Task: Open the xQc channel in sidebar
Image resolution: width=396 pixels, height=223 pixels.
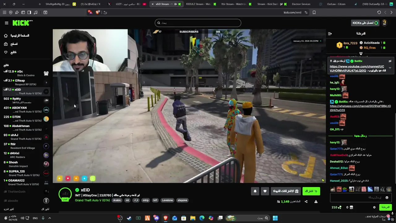Action: [26, 73]
